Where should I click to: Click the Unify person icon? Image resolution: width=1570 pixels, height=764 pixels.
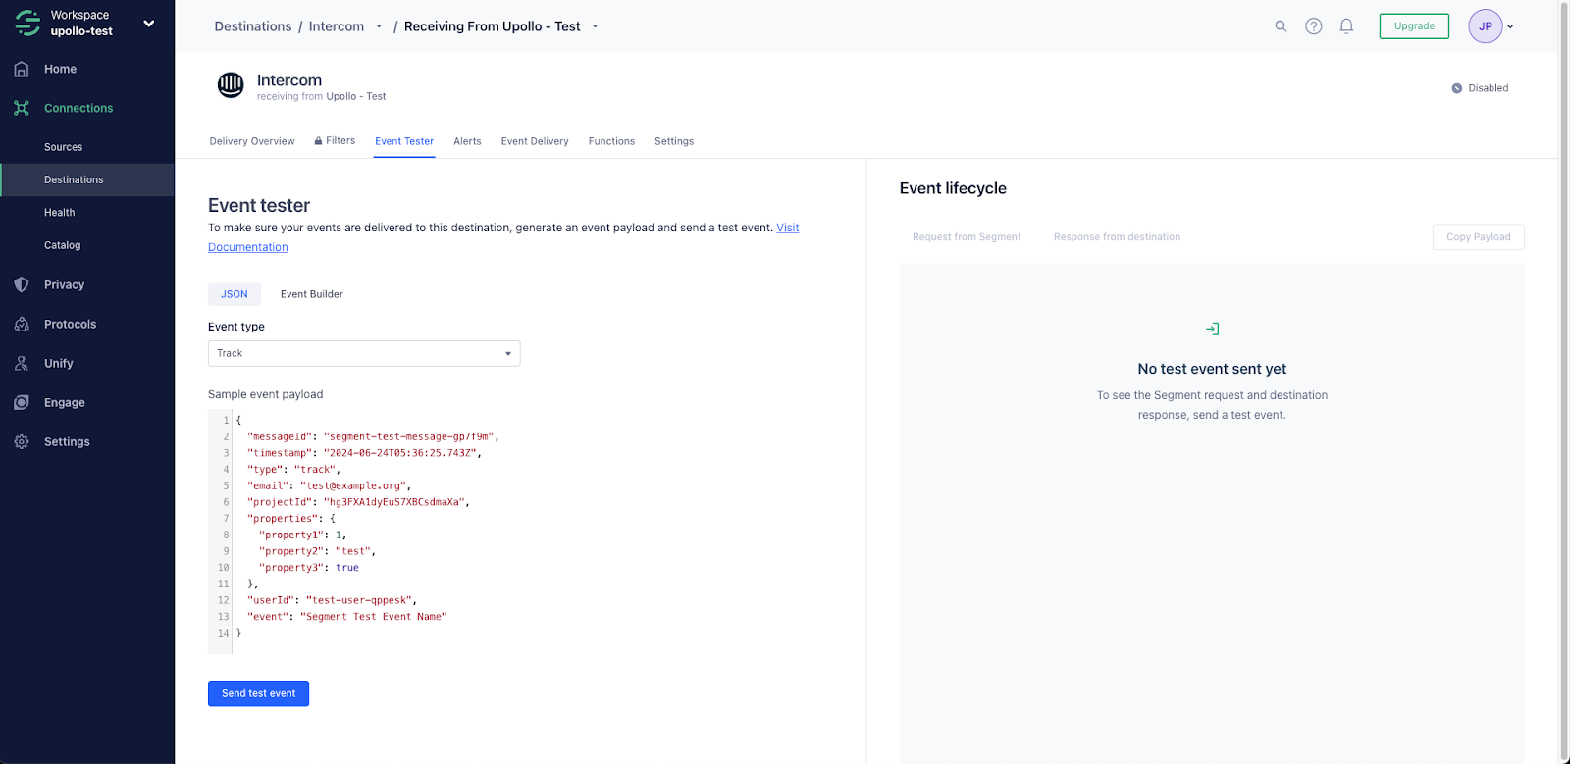click(22, 363)
